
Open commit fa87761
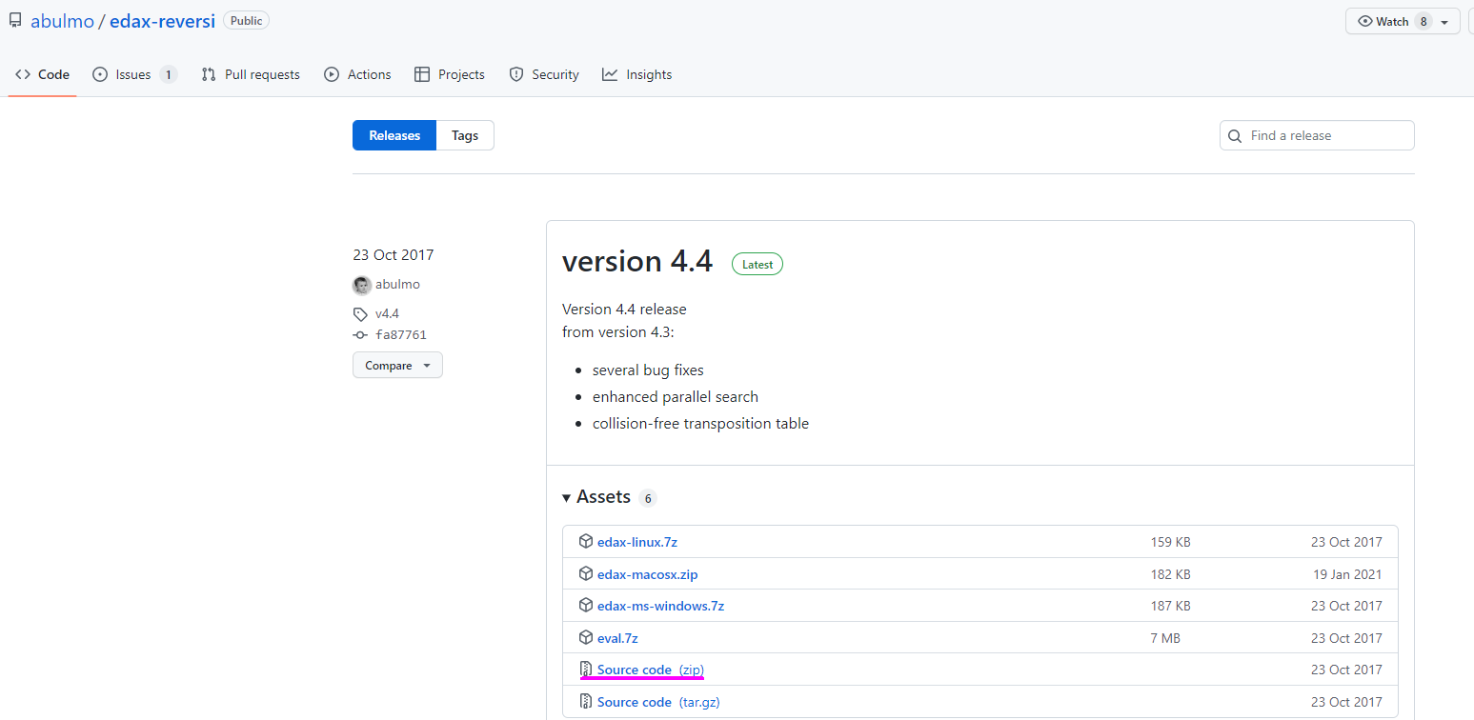pos(401,335)
